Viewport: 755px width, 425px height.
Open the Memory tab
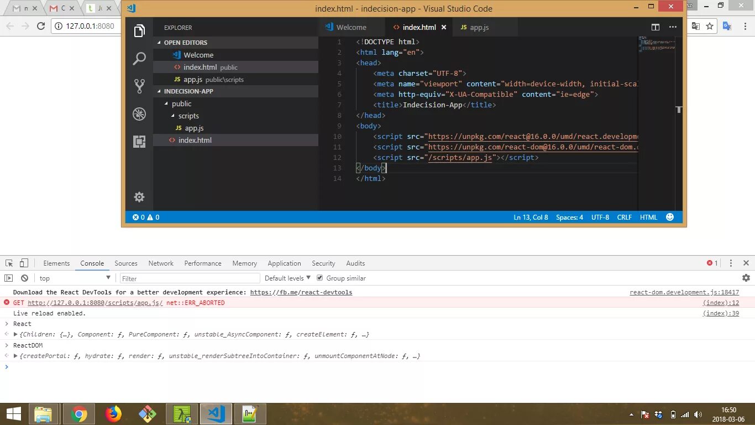coord(244,263)
